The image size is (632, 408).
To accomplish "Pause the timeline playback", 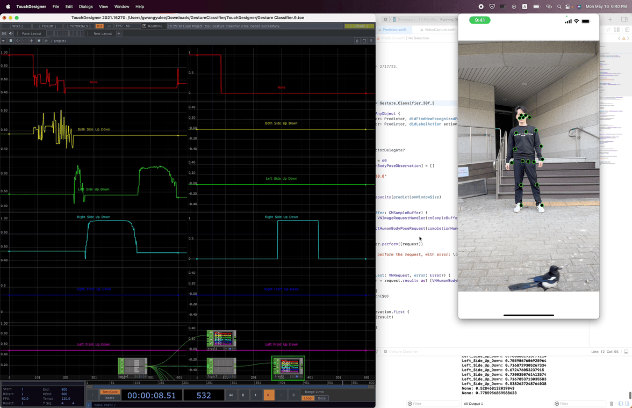I will click(243, 395).
